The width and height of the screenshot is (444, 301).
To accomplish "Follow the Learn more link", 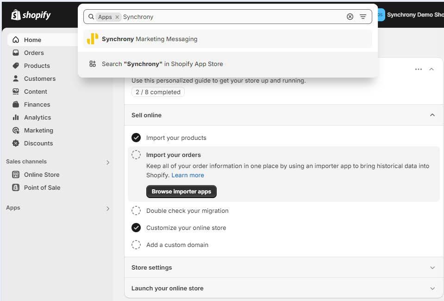I will [x=188, y=175].
